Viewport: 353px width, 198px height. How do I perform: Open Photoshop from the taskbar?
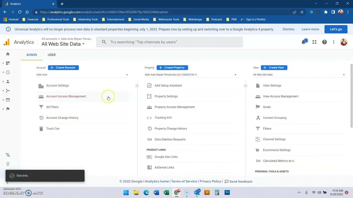click(x=227, y=193)
